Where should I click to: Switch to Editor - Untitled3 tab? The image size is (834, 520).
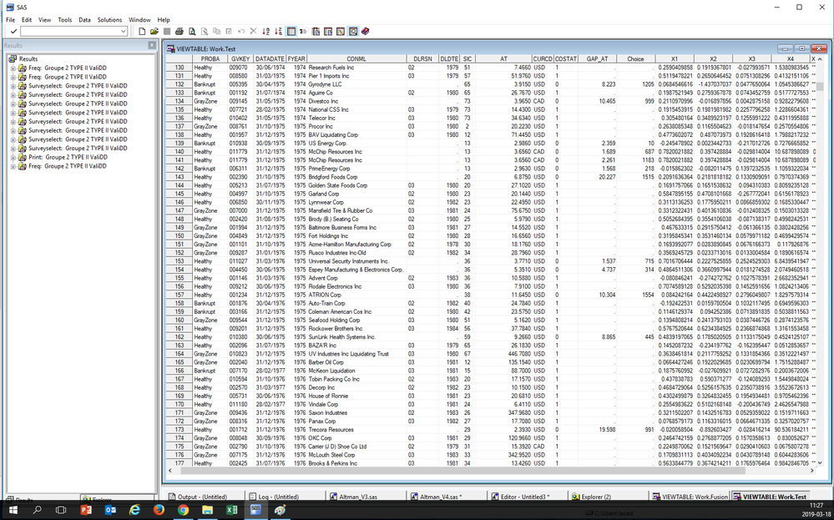(x=528, y=497)
